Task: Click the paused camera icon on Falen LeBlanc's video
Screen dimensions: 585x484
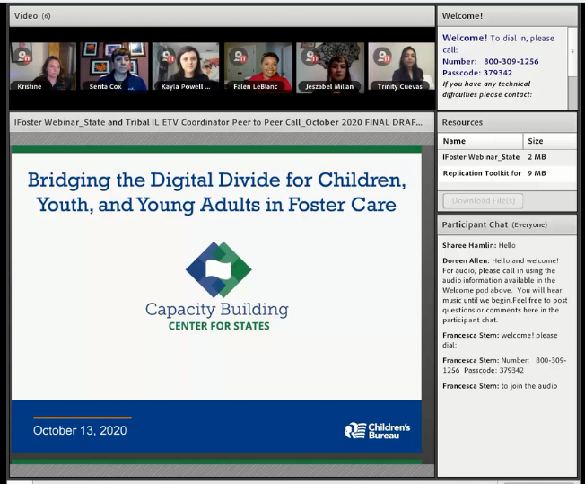Action: 239,56
